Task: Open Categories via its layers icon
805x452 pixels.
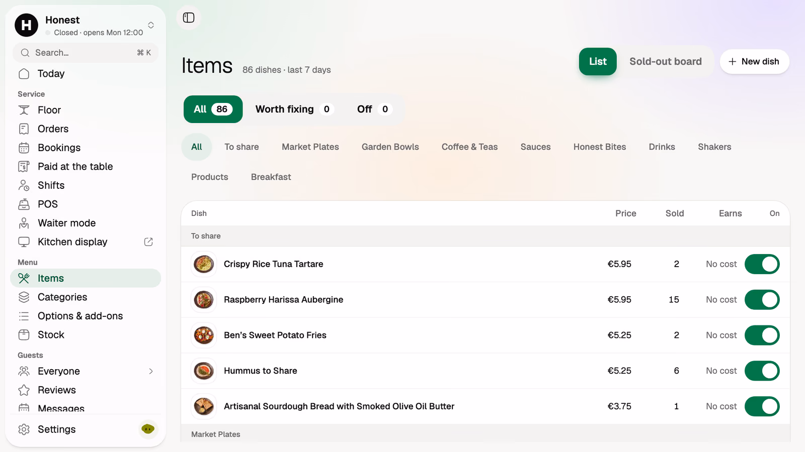Action: tap(24, 297)
